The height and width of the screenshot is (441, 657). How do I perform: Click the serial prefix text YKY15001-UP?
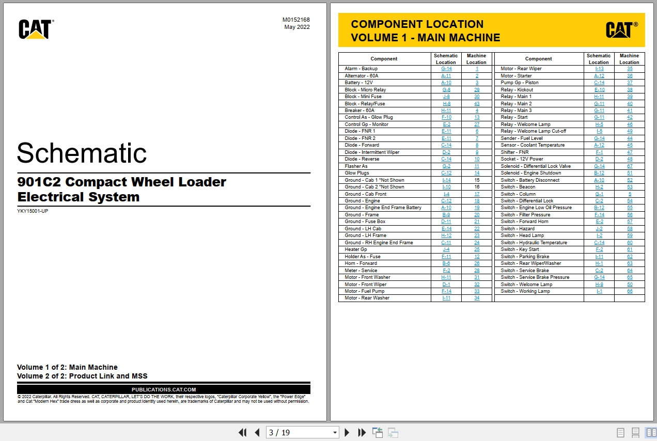[33, 211]
